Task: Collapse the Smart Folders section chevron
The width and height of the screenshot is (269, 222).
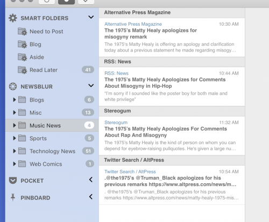Action: tap(91, 17)
